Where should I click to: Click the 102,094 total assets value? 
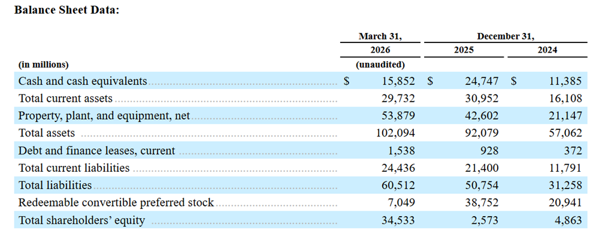[x=396, y=133]
